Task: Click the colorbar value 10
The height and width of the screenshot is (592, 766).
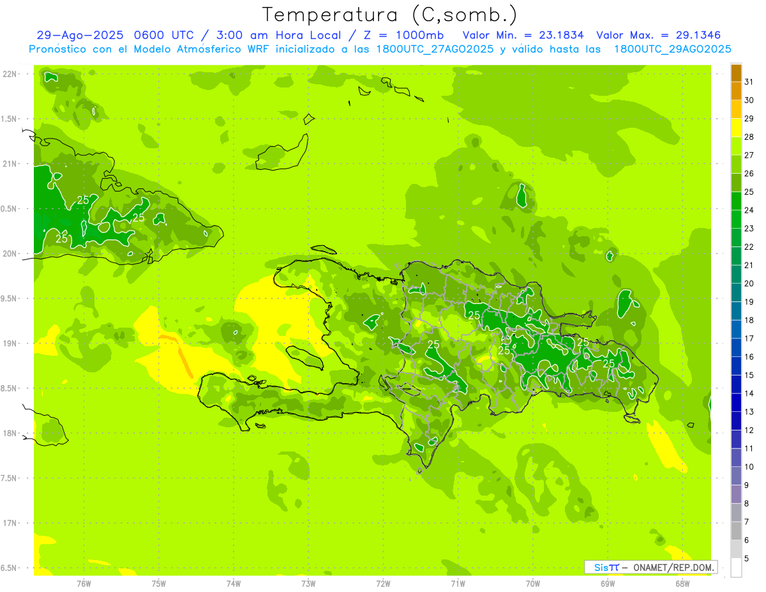Action: [x=749, y=467]
